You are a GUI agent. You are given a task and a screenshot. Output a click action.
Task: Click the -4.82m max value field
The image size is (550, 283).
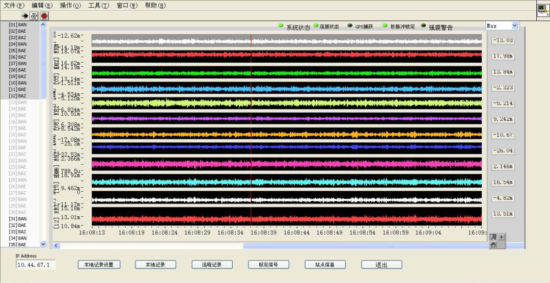coord(503,198)
